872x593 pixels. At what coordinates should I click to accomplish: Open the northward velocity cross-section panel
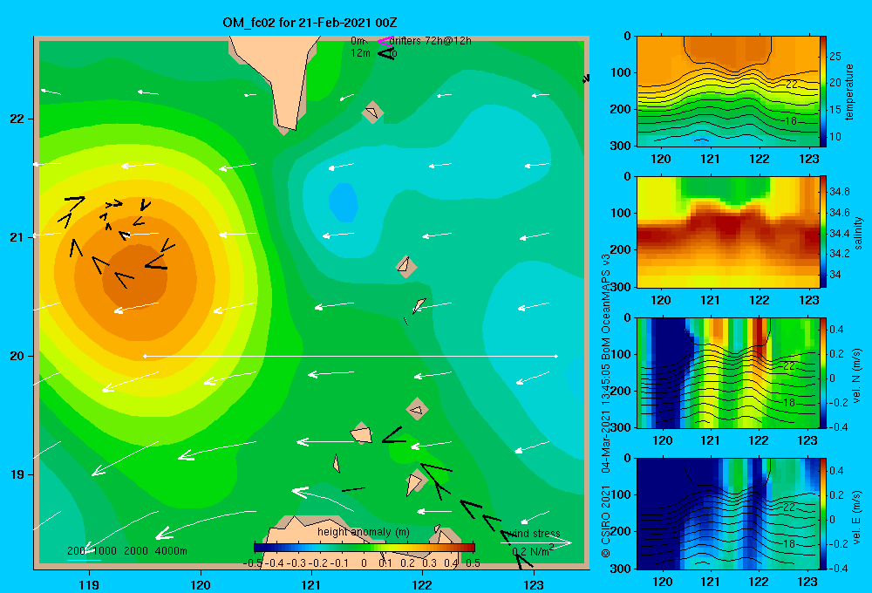point(728,373)
